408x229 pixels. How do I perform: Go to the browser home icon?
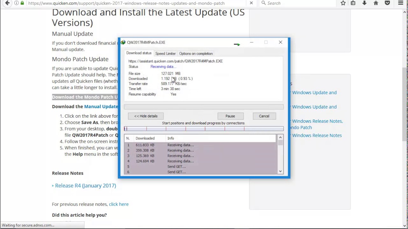pos(376,3)
